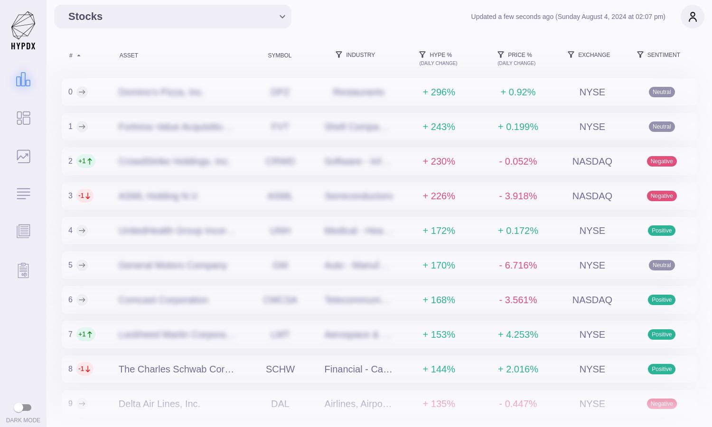Click rank sort arrow beside # header
Screen dimensions: 712x427
(x=79, y=56)
